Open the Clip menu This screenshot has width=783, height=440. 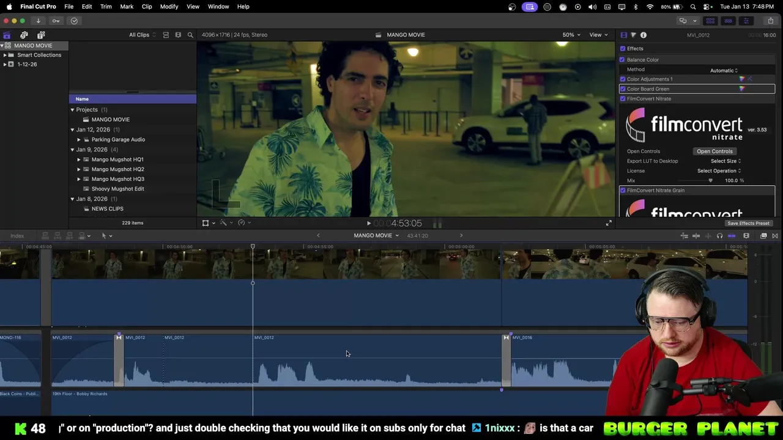147,7
